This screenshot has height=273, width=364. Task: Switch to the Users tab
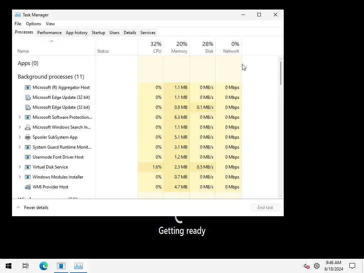coord(114,33)
